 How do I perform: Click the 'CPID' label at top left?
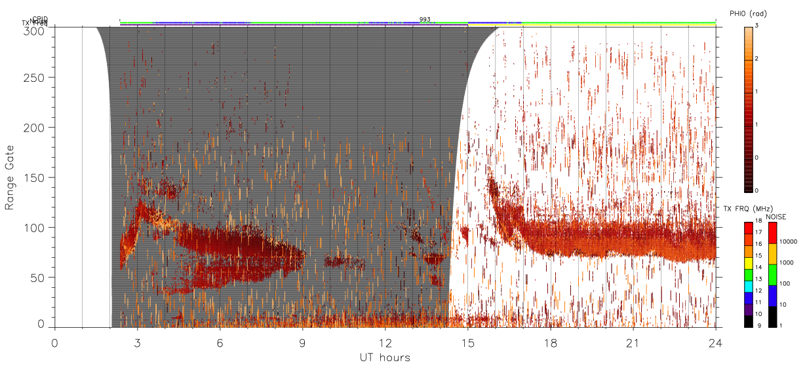(x=40, y=19)
